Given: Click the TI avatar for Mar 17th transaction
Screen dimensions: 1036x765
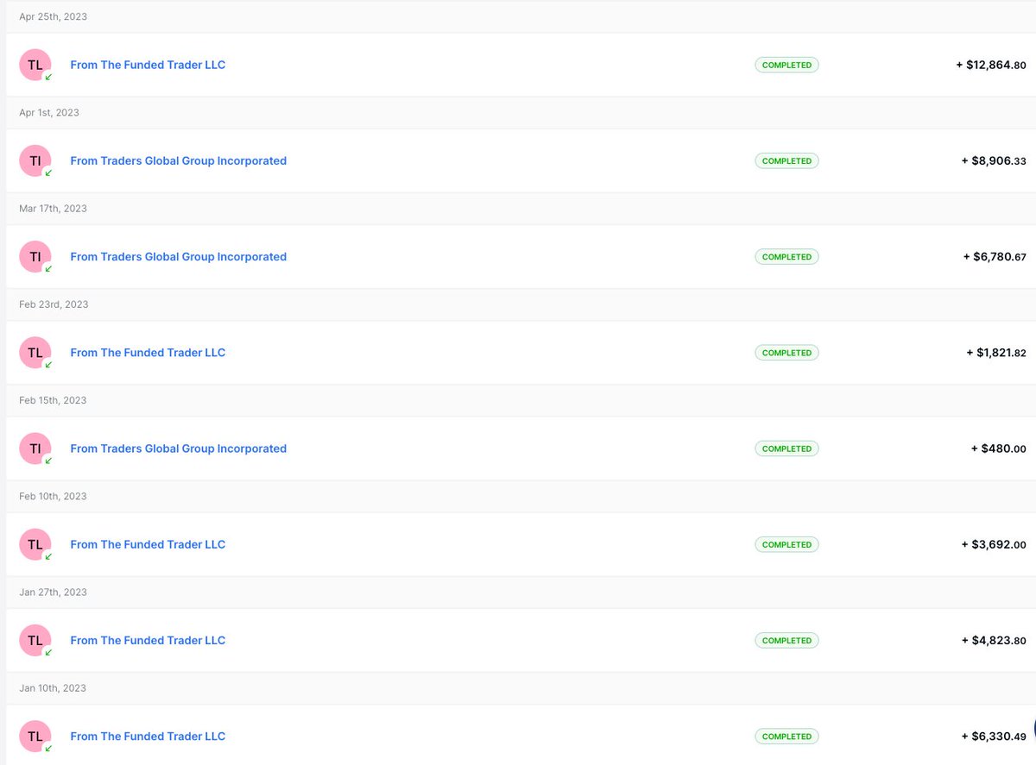Looking at the screenshot, I should point(35,256).
